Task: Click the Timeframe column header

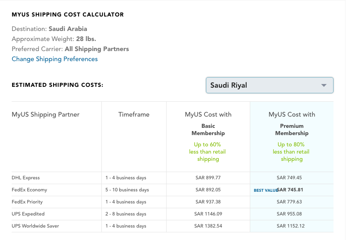Action: pyautogui.click(x=134, y=115)
